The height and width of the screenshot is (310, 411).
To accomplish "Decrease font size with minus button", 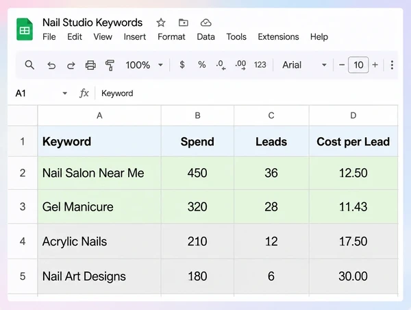I will pyautogui.click(x=342, y=65).
